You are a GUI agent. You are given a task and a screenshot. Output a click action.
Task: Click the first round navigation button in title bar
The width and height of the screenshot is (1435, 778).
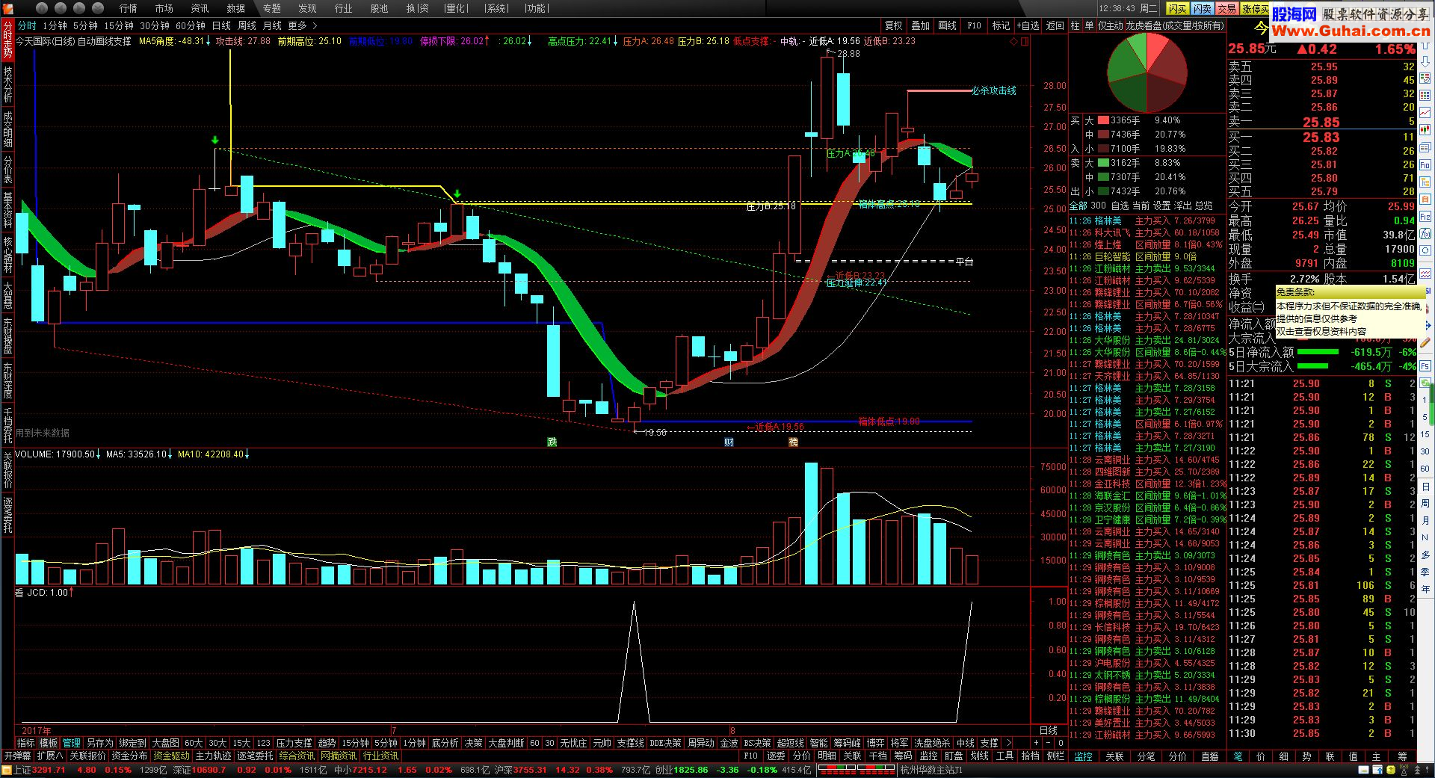click(x=42, y=7)
